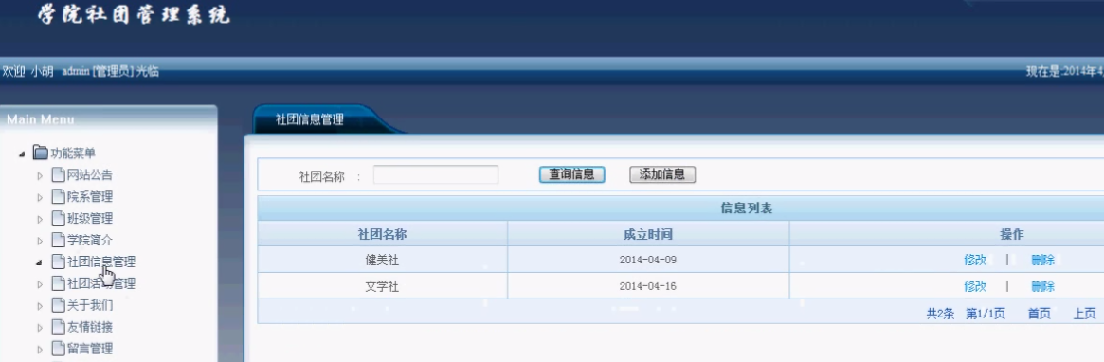The height and width of the screenshot is (362, 1104).
Task: Expand the 院系管理 tree arrow
Action: (40, 198)
